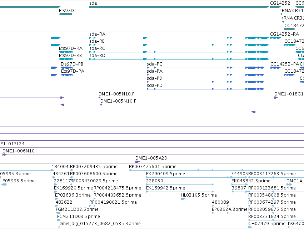Select the RP003209435.5prime EST label
304x229 pixels.
(x=94, y=167)
